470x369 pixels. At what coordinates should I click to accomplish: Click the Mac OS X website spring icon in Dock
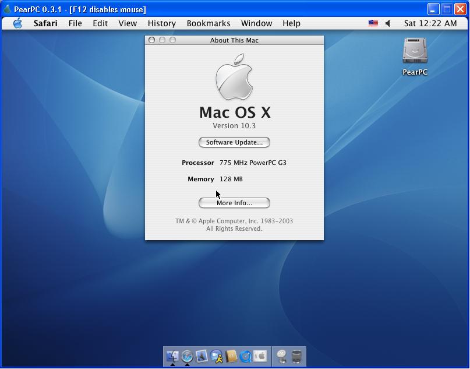click(x=282, y=356)
